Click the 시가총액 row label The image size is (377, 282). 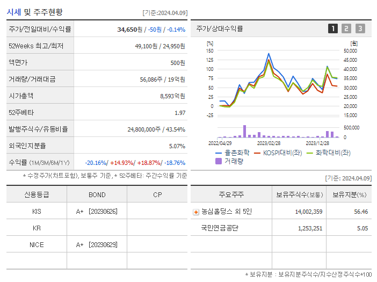point(21,96)
